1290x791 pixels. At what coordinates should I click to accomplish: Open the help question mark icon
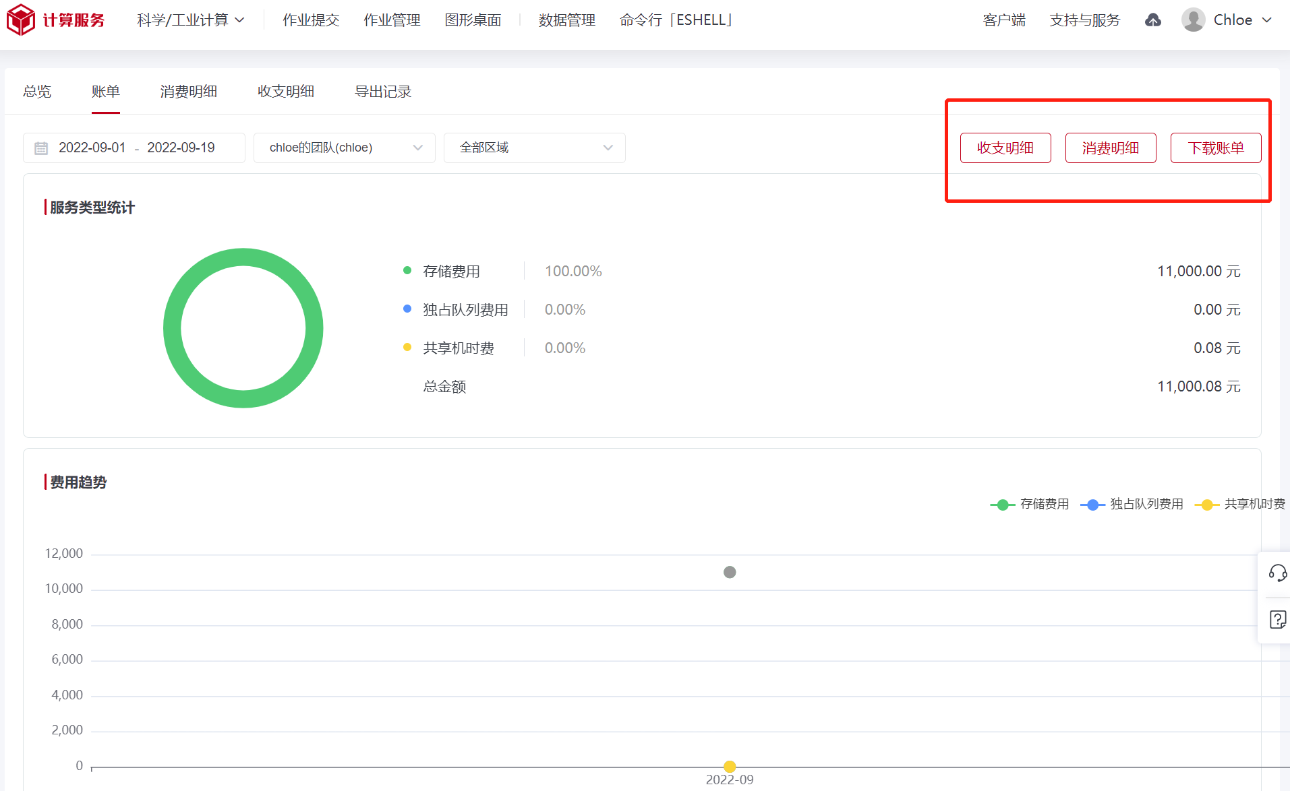click(x=1277, y=619)
